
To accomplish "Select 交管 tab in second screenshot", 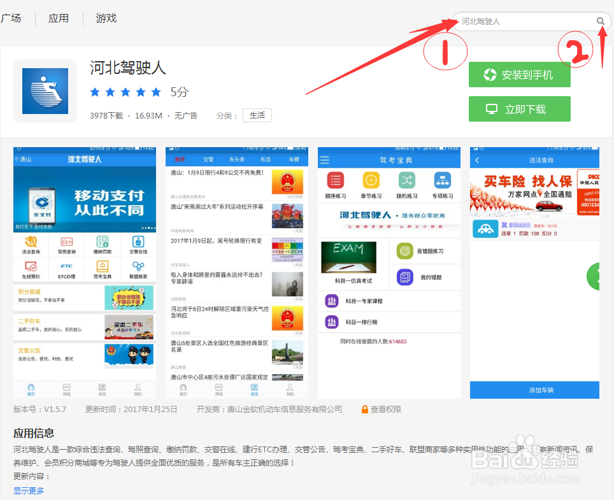I will tap(208, 160).
